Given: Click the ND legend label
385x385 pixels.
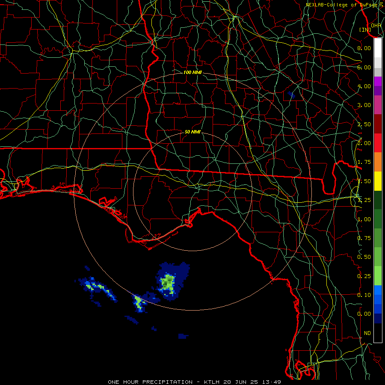Looking at the screenshot, I should [367, 333].
